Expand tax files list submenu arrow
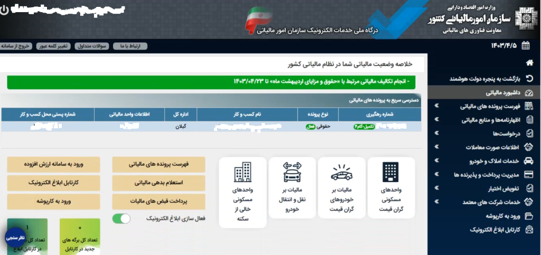The image size is (541, 255). (436, 106)
